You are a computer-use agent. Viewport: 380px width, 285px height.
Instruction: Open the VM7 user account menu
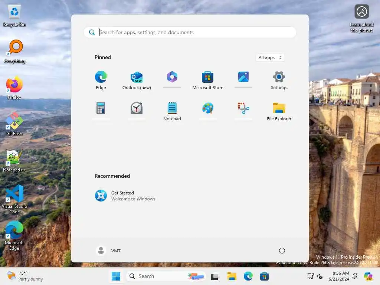(108, 250)
